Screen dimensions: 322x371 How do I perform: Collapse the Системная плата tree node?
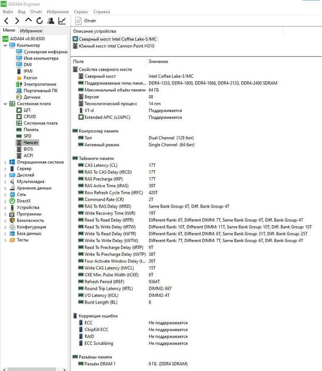[x=5, y=103]
